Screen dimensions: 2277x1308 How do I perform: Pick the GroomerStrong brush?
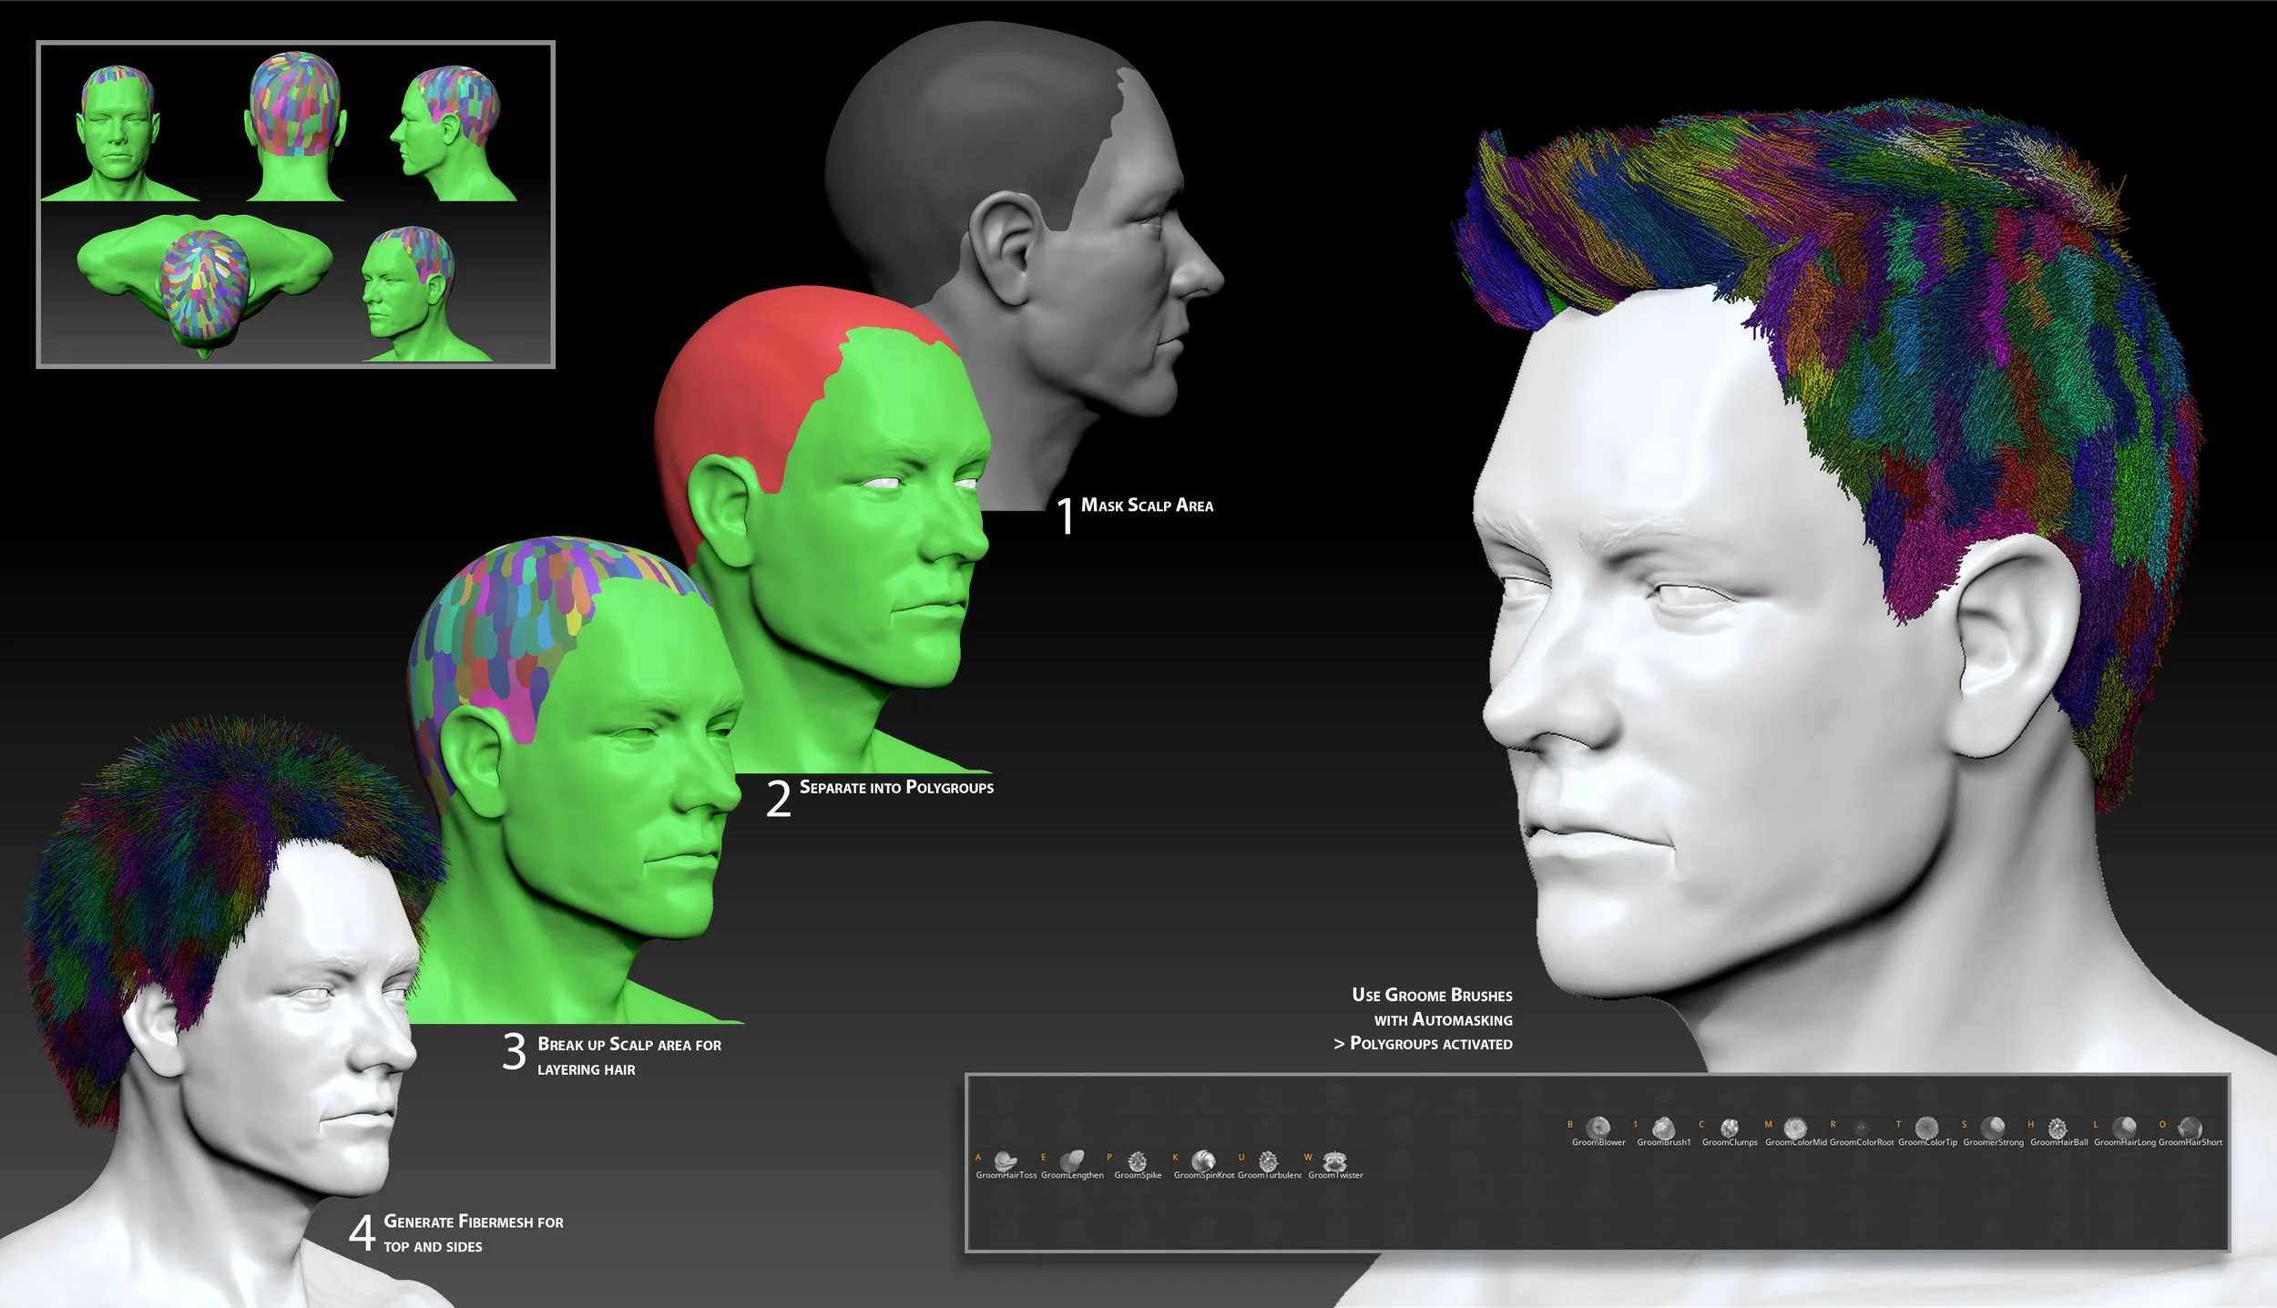(x=1992, y=1128)
